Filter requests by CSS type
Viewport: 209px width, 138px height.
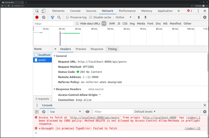[x=125, y=24]
